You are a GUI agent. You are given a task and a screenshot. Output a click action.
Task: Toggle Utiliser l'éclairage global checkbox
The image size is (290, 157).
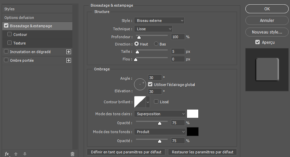pyautogui.click(x=150, y=84)
